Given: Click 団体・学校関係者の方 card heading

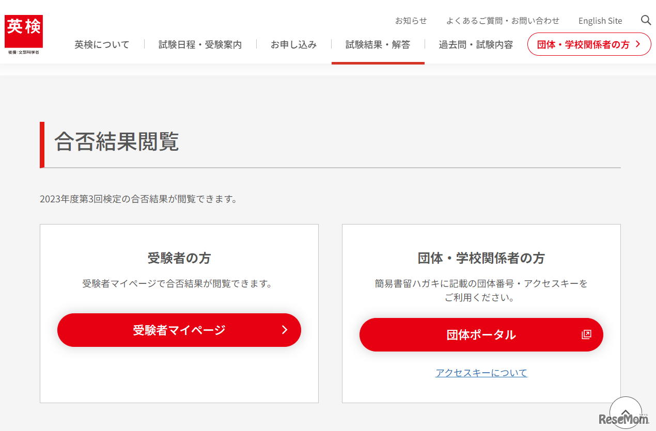Looking at the screenshot, I should tap(481, 258).
